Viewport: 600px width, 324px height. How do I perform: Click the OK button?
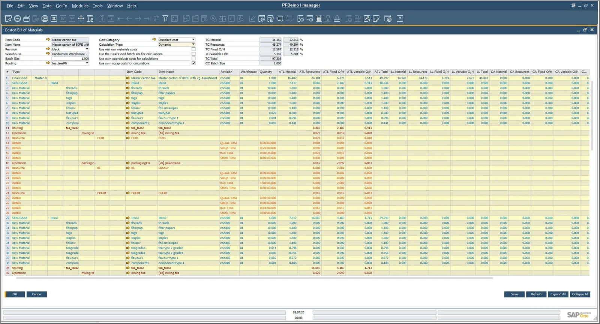(x=15, y=294)
